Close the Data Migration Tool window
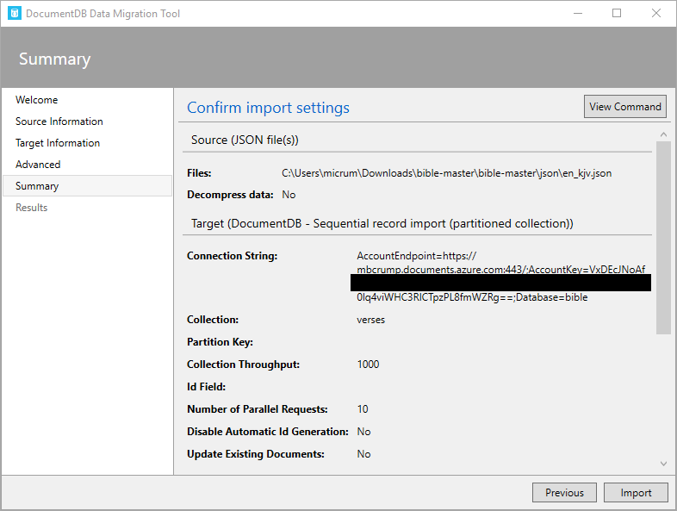Image resolution: width=677 pixels, height=511 pixels. 656,14
